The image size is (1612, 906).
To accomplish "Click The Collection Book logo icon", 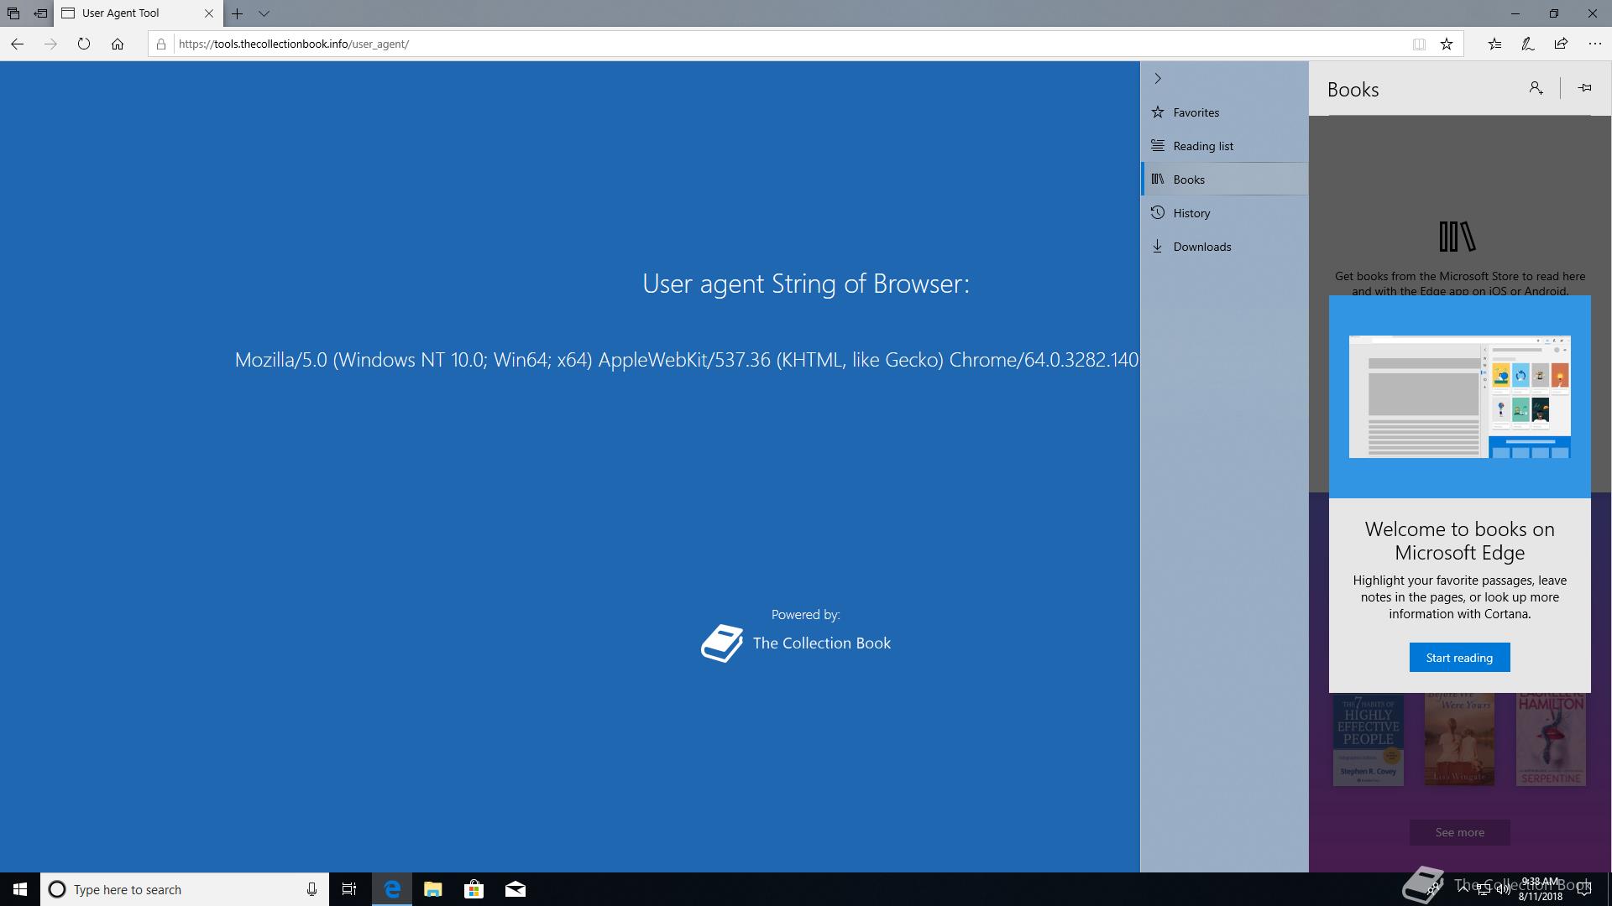I will click(x=722, y=643).
